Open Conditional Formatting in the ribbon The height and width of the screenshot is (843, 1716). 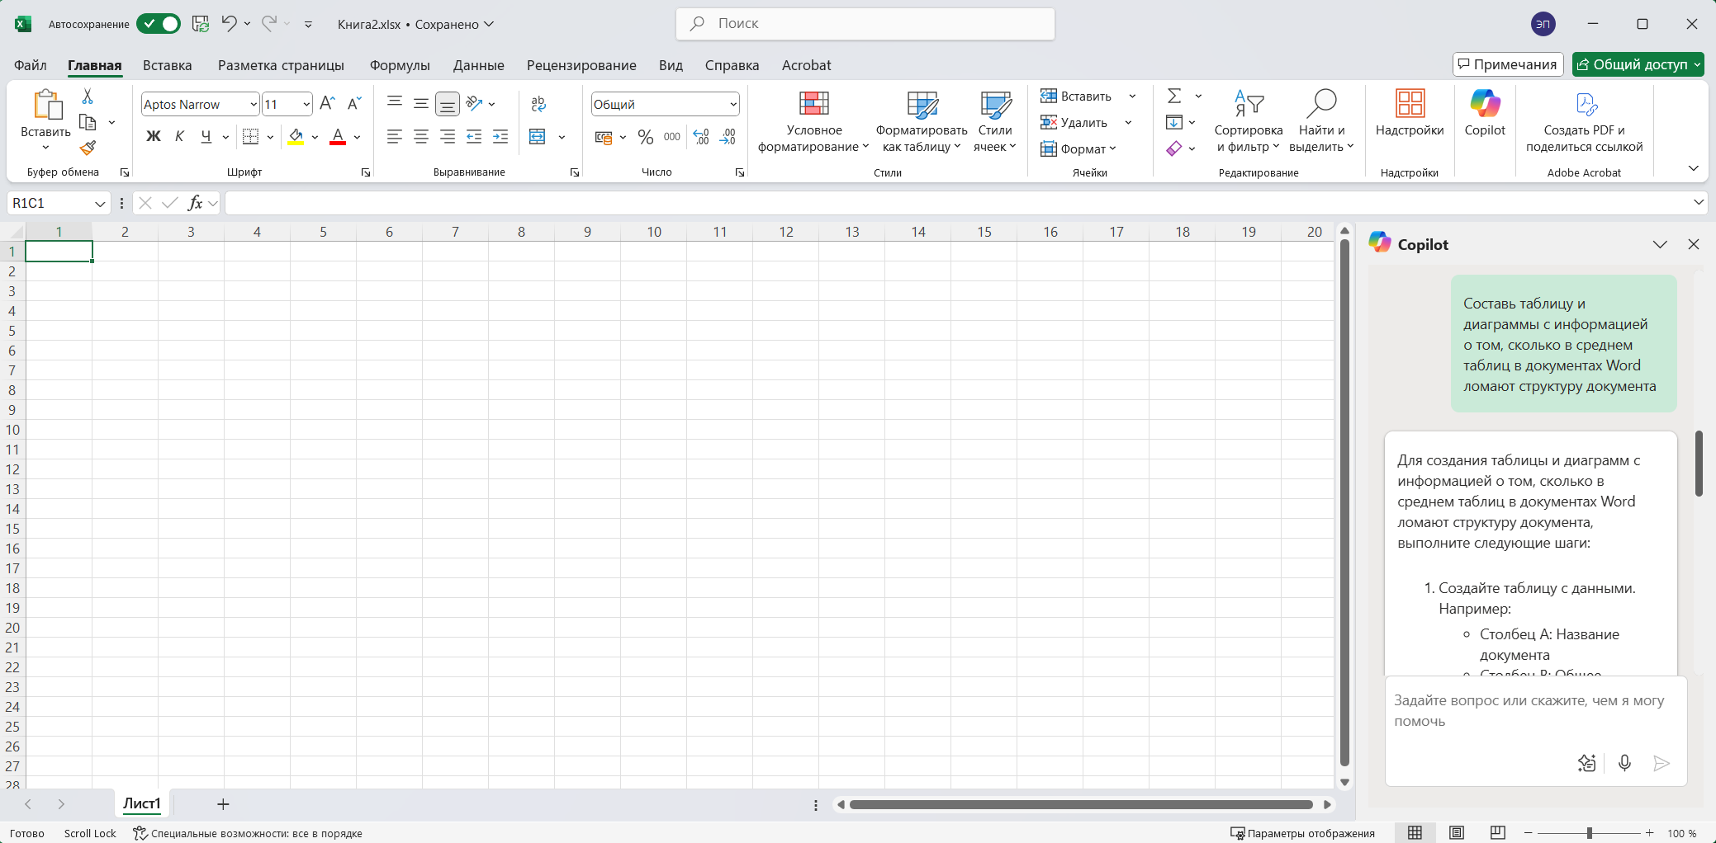click(813, 122)
